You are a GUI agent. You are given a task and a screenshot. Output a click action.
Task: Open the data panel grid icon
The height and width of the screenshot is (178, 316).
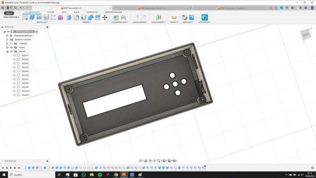[x=3, y=8]
